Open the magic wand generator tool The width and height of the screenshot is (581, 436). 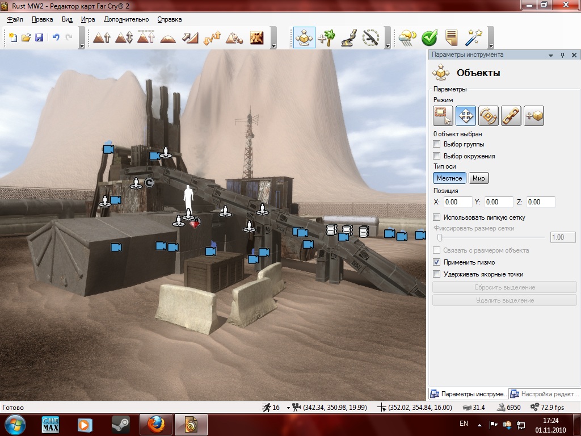tap(474, 37)
